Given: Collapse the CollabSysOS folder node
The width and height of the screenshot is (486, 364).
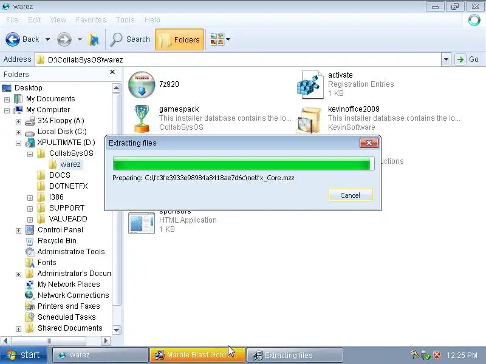Looking at the screenshot, I should [30, 154].
